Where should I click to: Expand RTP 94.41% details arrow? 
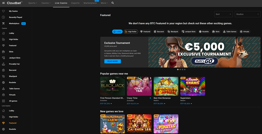click(138, 104)
